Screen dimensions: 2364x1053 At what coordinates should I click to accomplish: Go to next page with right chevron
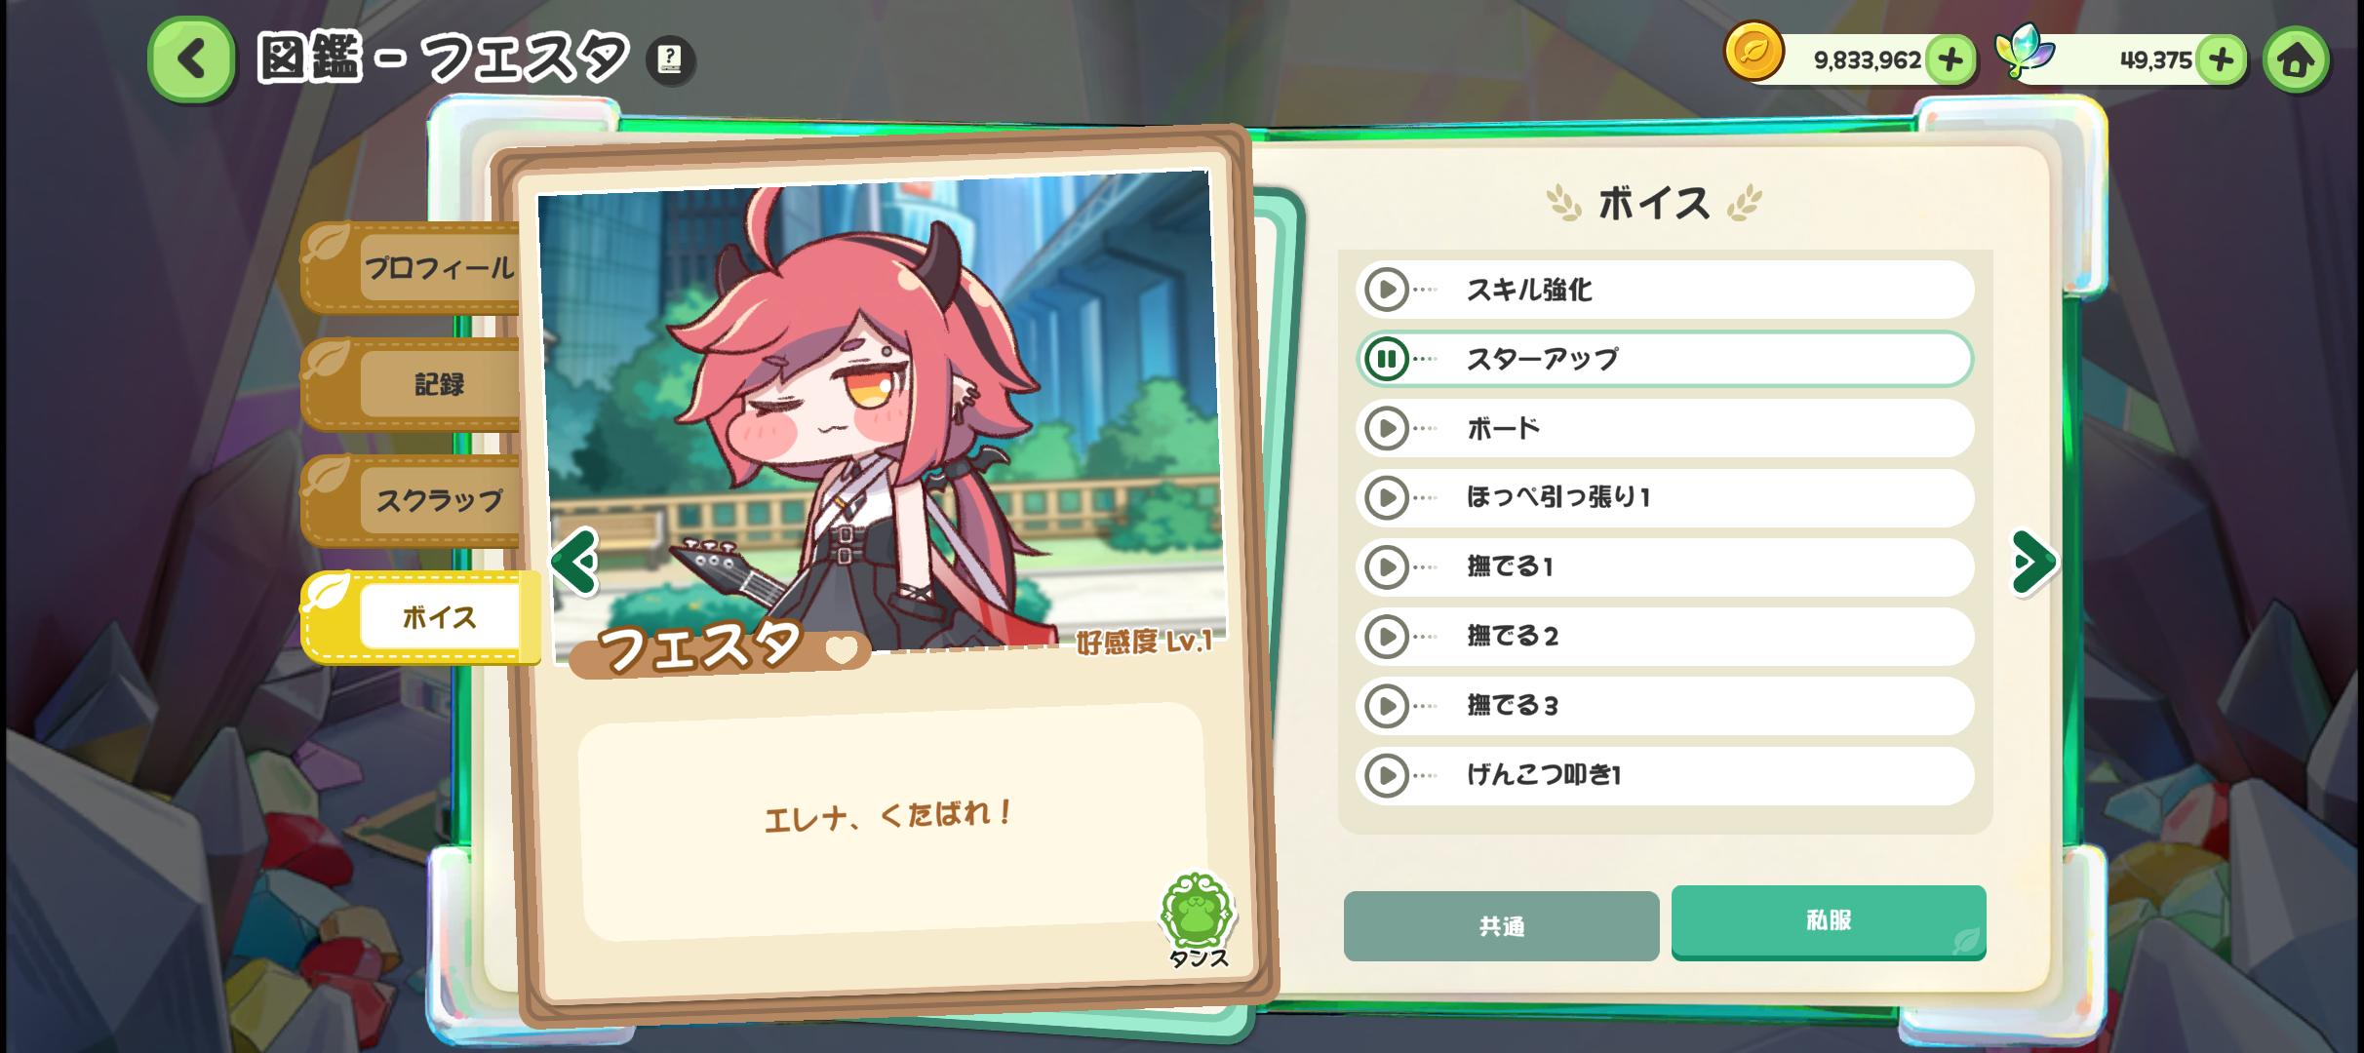coord(2034,562)
